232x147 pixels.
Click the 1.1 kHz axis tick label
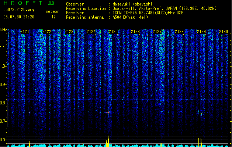coord(3,48)
